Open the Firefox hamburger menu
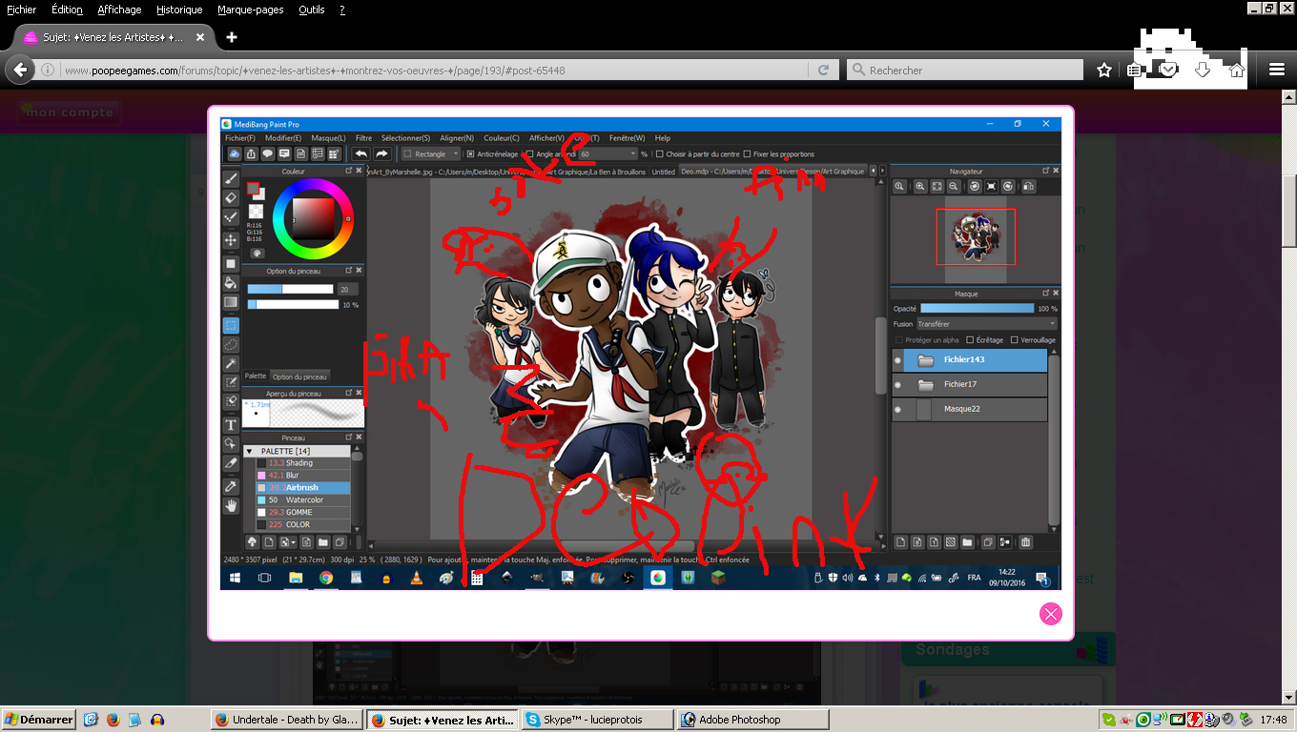Viewport: 1297px width, 732px height. tap(1277, 71)
